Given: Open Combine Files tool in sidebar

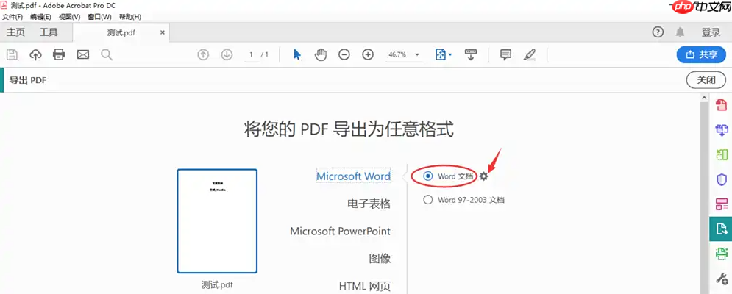Looking at the screenshot, I should click(722, 129).
